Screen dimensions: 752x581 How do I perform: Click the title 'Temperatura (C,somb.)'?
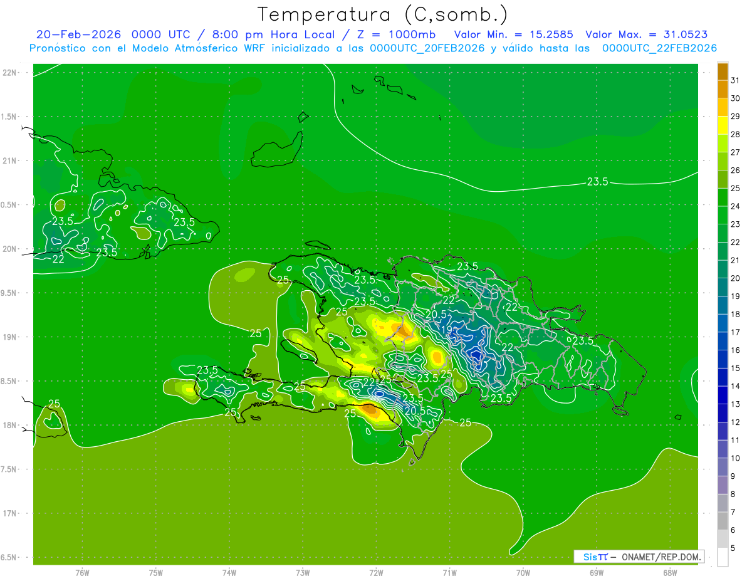click(x=382, y=14)
